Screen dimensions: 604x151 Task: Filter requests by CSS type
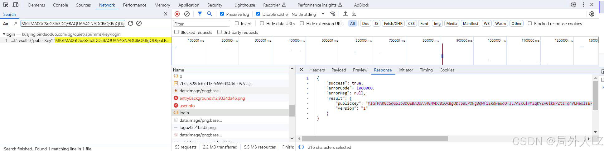point(411,23)
